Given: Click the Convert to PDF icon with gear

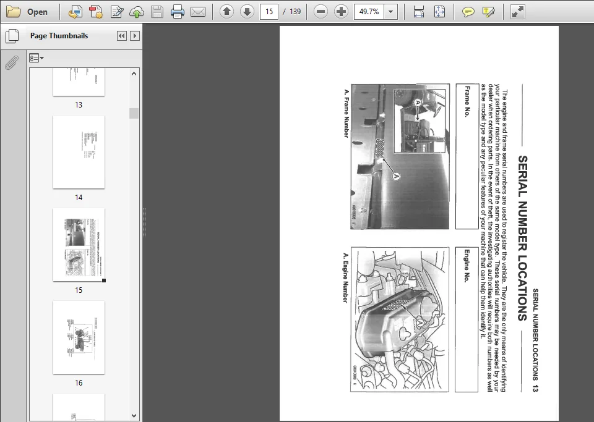Looking at the screenshot, I should tap(96, 12).
